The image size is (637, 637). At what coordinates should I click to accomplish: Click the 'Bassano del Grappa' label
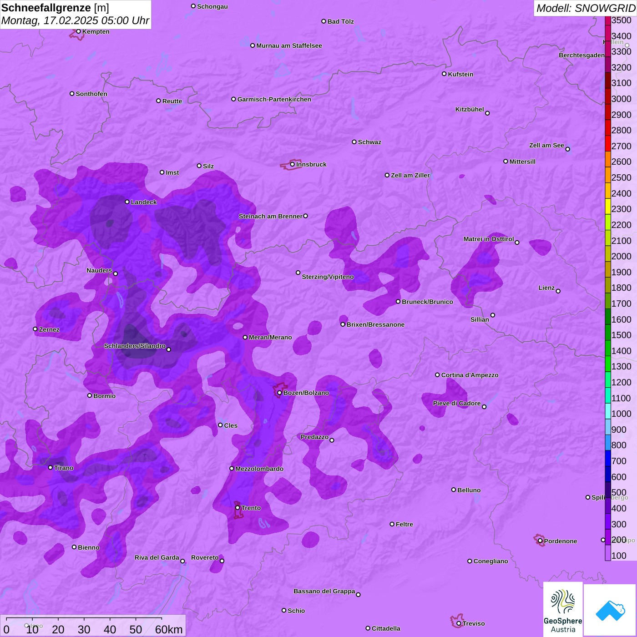click(324, 591)
